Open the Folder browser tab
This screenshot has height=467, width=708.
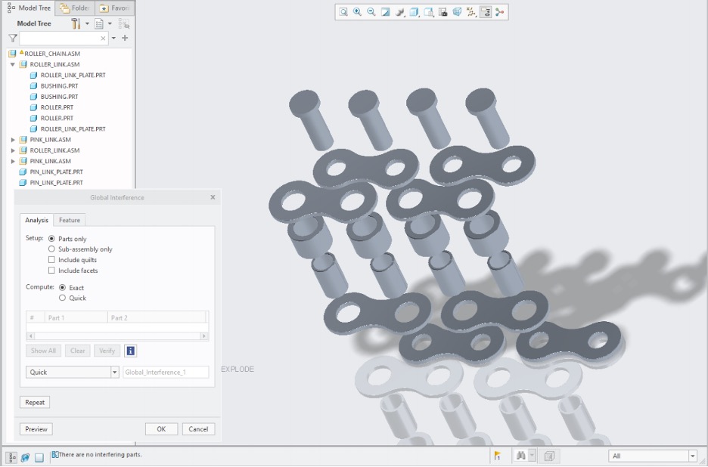(x=75, y=8)
